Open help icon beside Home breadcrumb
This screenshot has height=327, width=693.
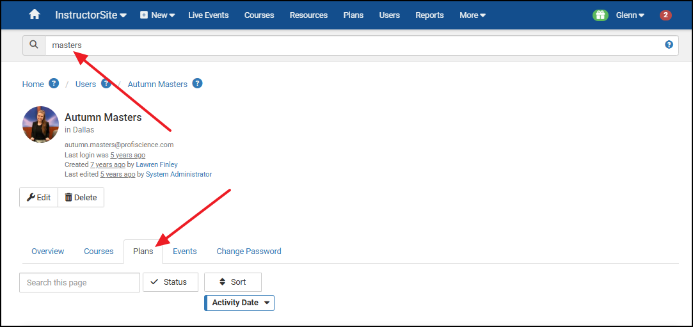click(x=54, y=83)
